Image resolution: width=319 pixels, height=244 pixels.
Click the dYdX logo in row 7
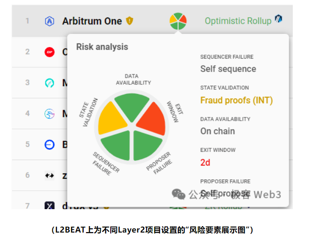click(x=49, y=206)
